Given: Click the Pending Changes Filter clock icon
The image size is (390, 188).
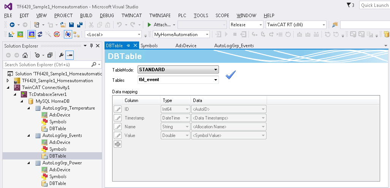Looking at the screenshot, I should pyautogui.click(x=37, y=55).
